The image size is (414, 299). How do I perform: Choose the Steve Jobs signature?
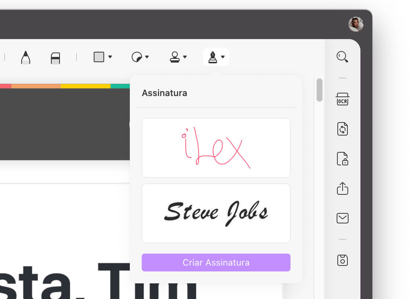[216, 213]
